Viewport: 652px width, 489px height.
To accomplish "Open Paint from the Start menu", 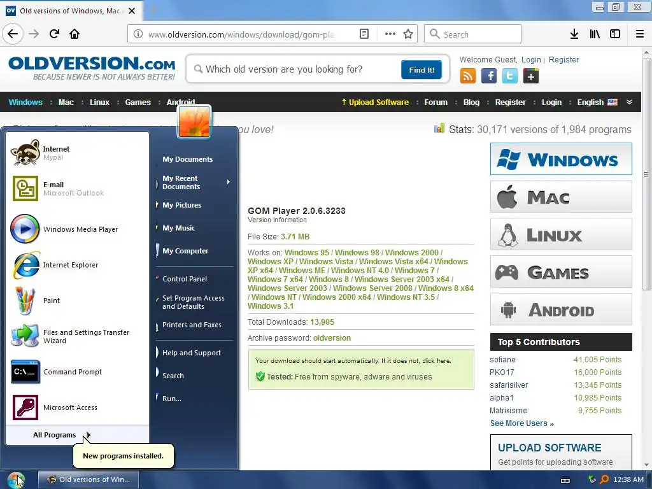I will point(77,301).
